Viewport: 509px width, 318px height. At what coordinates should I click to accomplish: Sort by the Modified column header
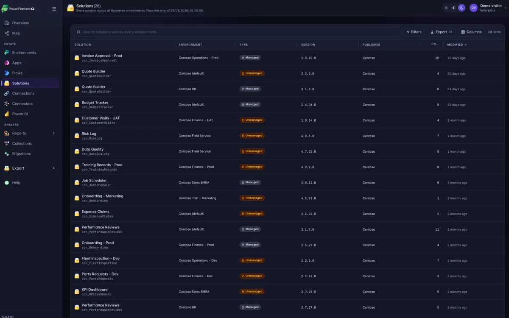point(457,45)
